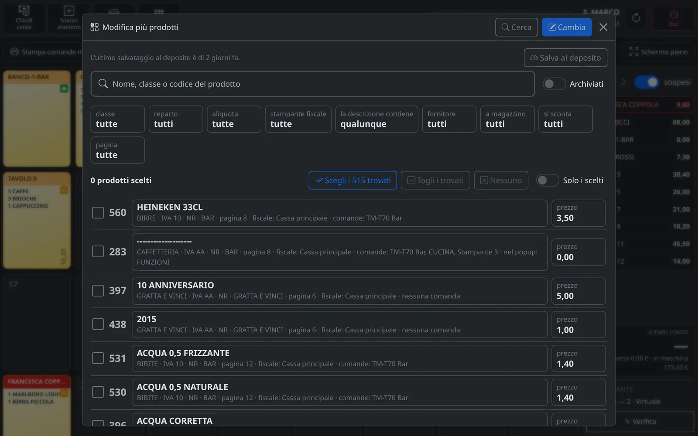Open the a magazzino filter
Image resolution: width=698 pixels, height=436 pixels.
pos(507,119)
